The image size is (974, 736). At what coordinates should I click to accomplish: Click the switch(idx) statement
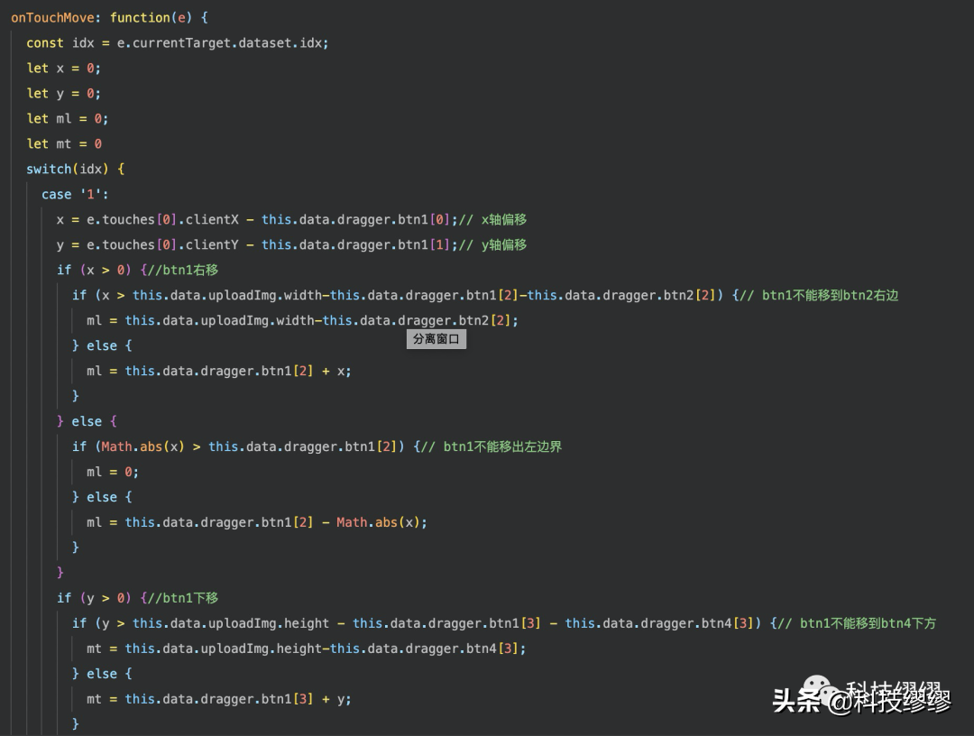pos(75,169)
